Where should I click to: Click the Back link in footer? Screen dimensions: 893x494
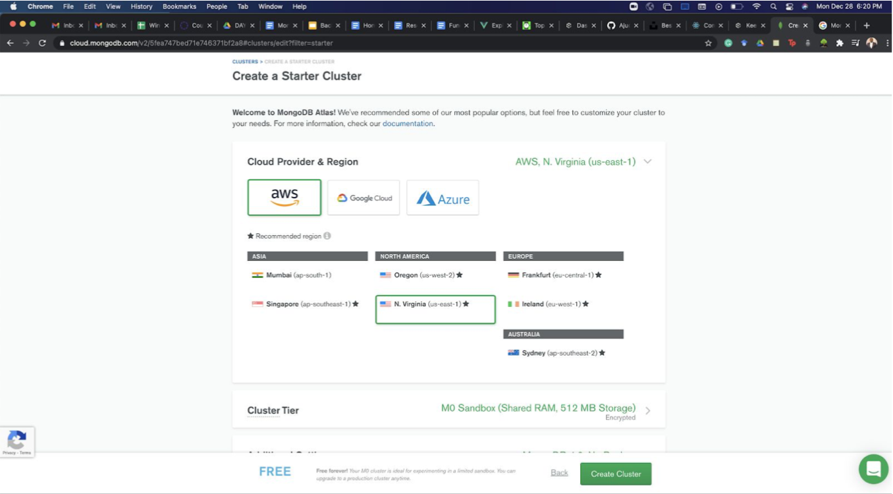tap(559, 473)
